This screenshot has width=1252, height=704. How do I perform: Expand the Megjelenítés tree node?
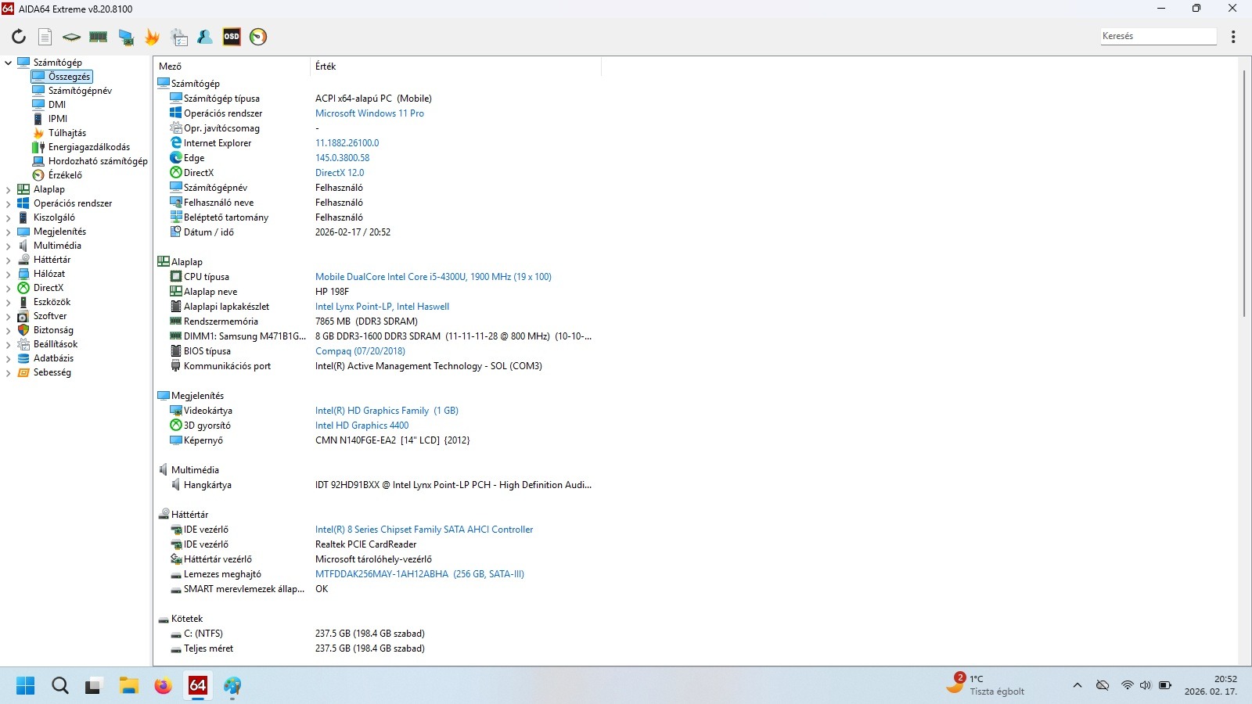[9, 232]
